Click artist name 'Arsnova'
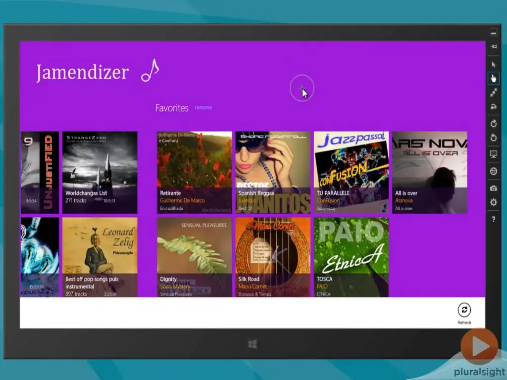The width and height of the screenshot is (507, 380). click(x=404, y=201)
